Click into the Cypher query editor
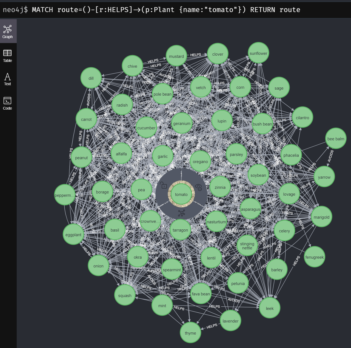 [x=175, y=10]
